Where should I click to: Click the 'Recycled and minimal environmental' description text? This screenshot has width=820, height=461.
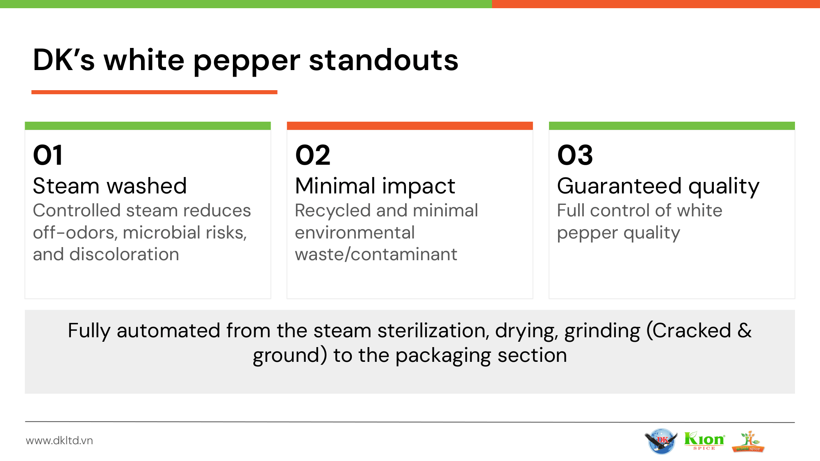[x=386, y=232]
